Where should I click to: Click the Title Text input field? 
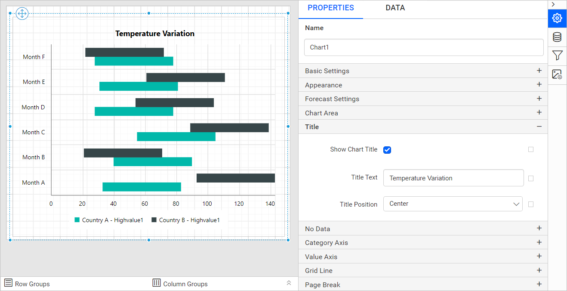coord(453,178)
